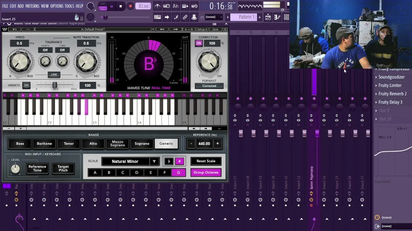Open the ADD menu

pos(21,6)
